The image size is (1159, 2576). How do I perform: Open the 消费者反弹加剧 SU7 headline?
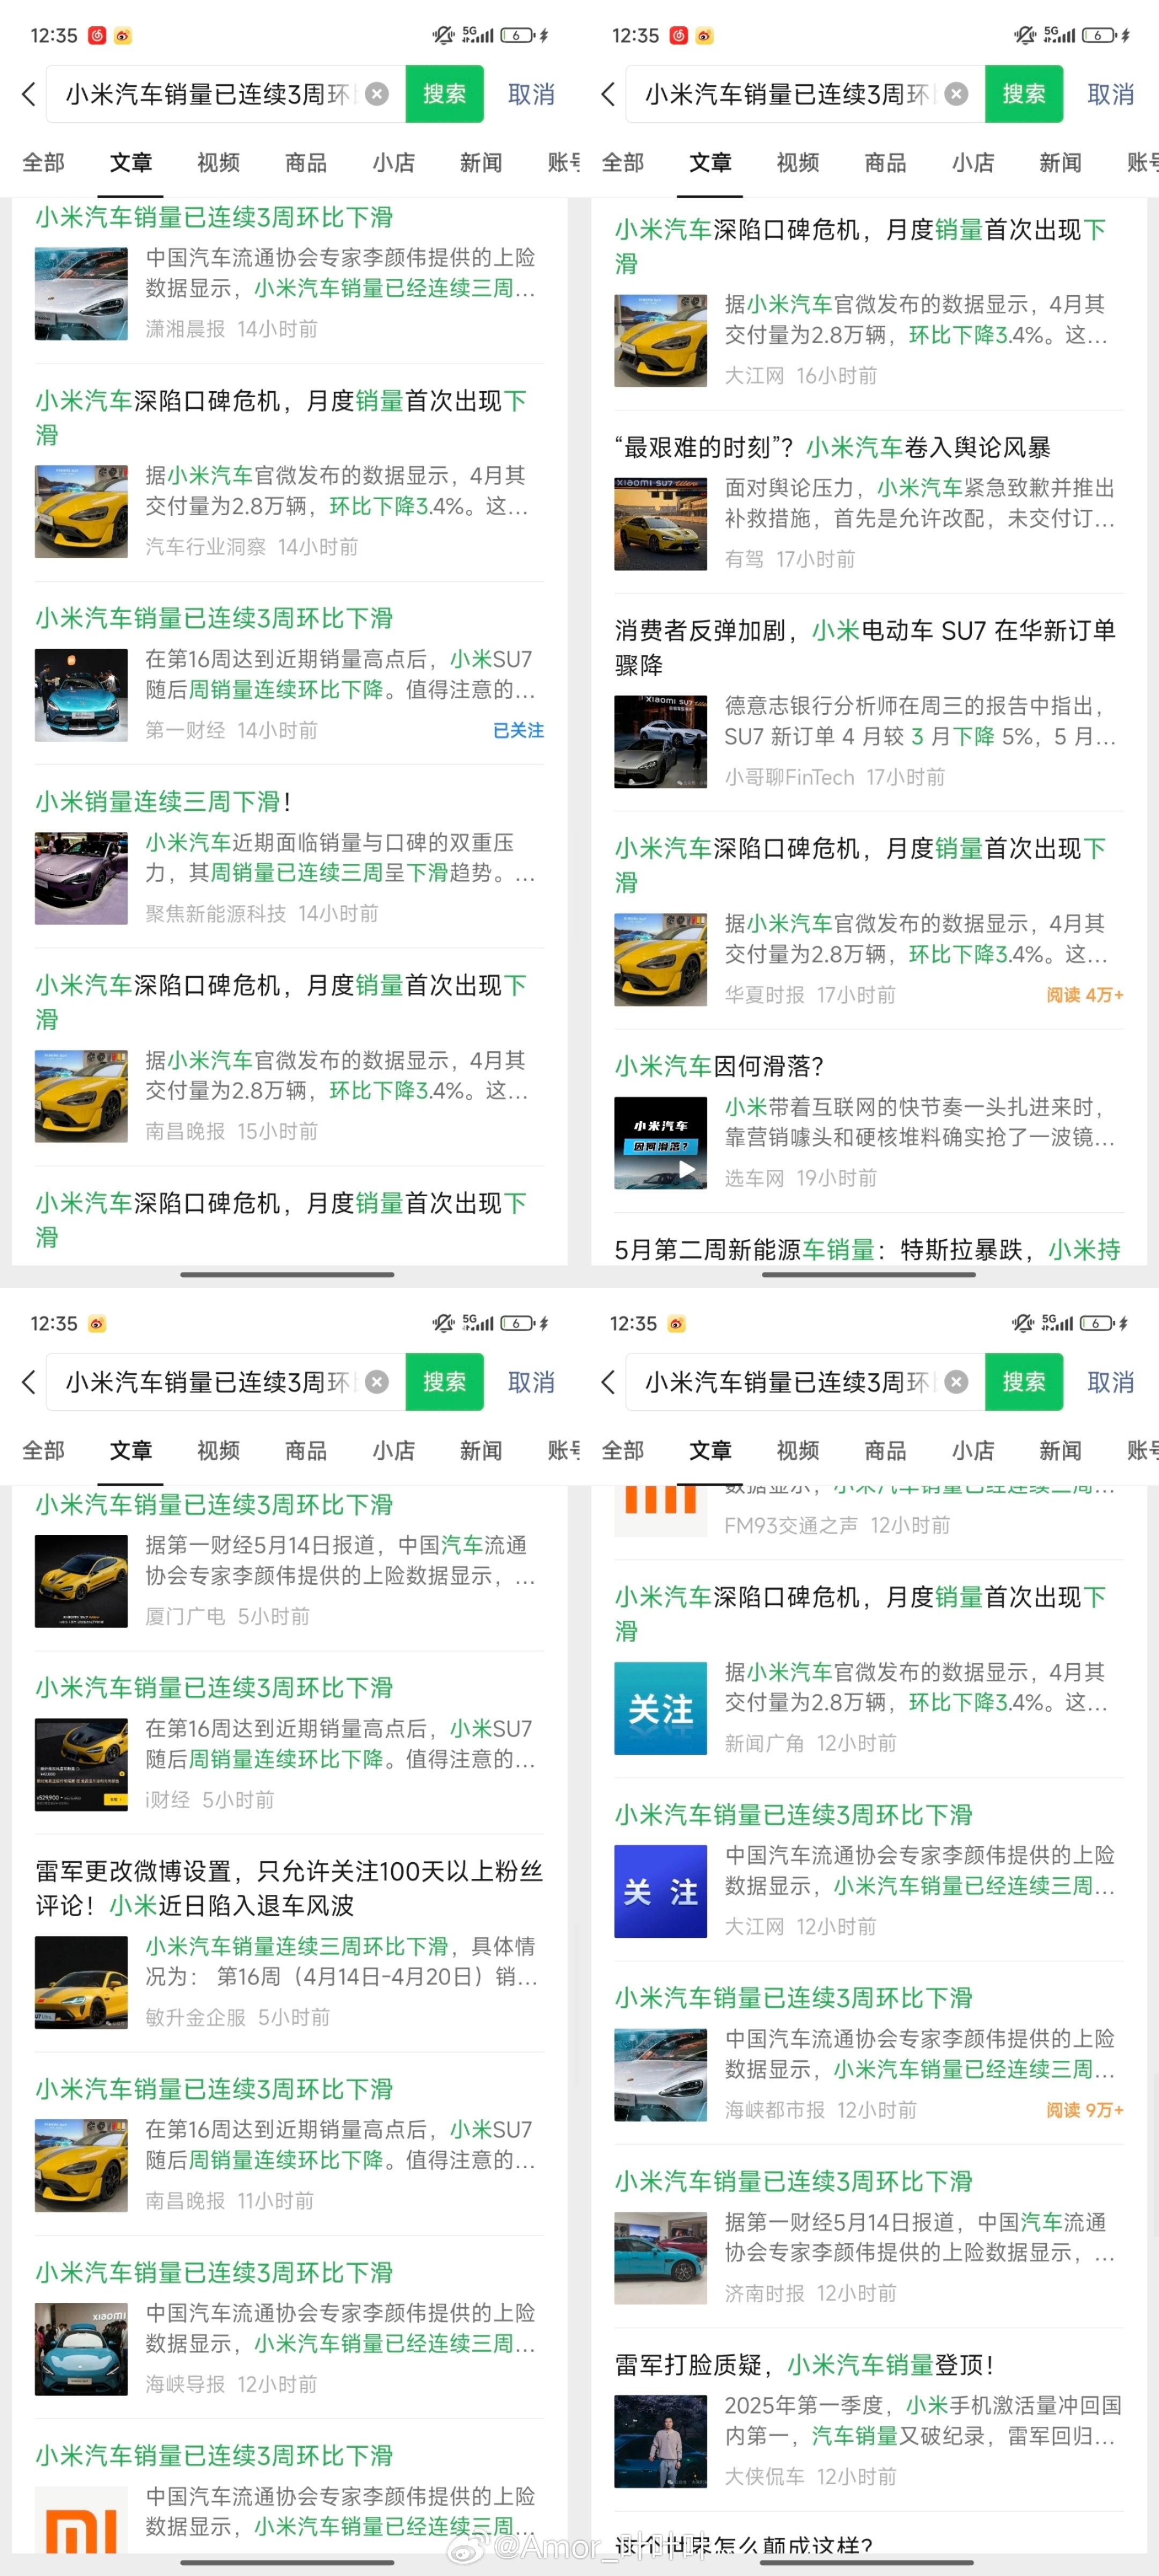865,647
